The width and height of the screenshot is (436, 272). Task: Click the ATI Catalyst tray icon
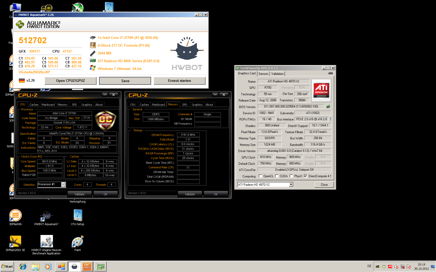[x=390, y=267]
